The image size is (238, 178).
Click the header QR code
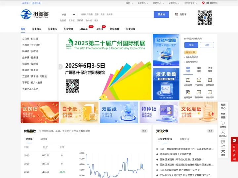tap(205, 17)
